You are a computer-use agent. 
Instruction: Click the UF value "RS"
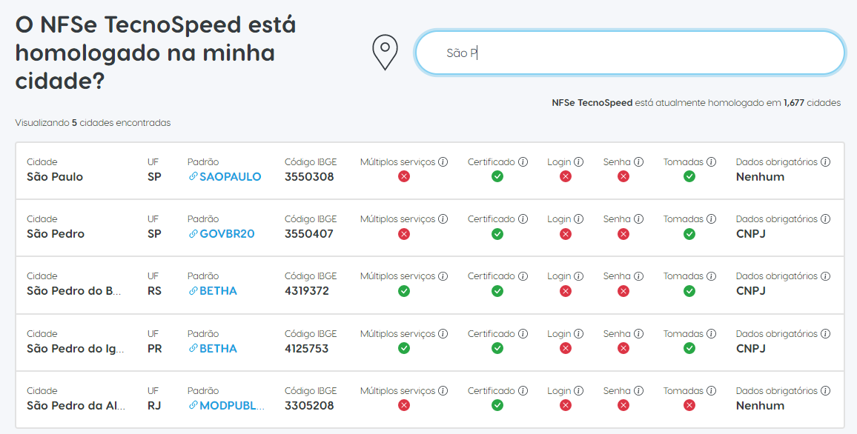pyautogui.click(x=155, y=291)
